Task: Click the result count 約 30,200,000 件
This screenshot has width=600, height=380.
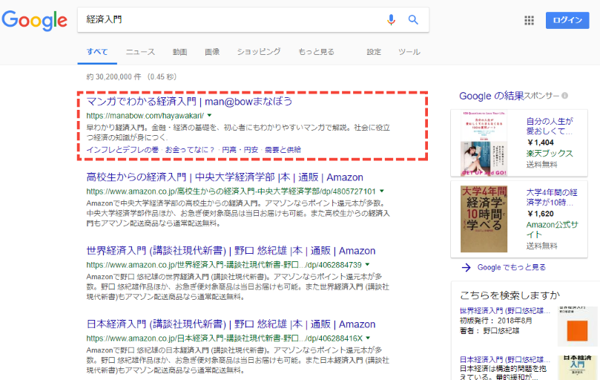Action: click(114, 77)
